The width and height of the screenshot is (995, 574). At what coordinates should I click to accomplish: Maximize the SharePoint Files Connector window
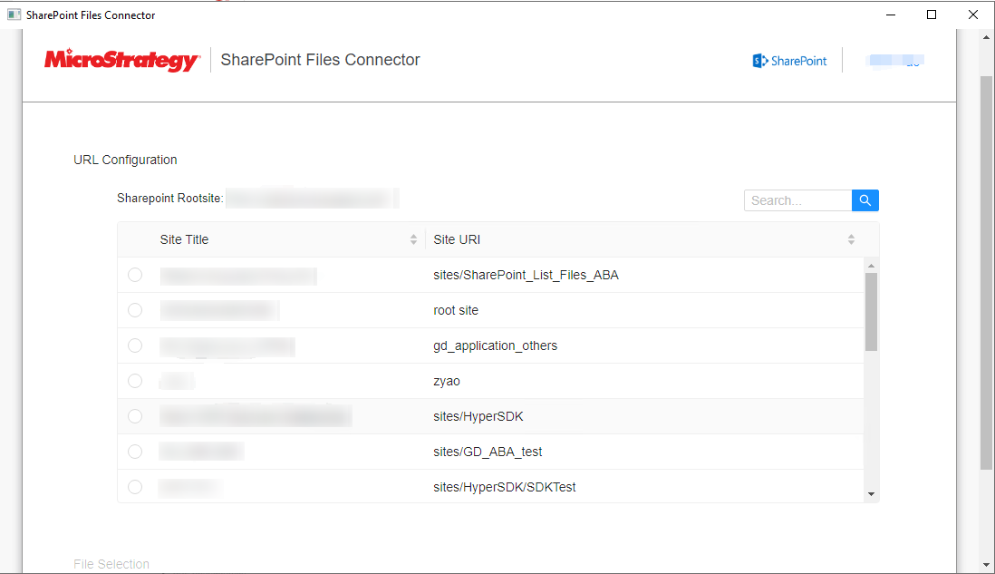coord(932,15)
